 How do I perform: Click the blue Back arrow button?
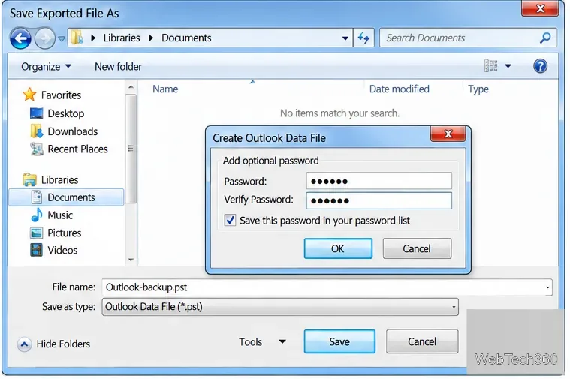[x=20, y=38]
